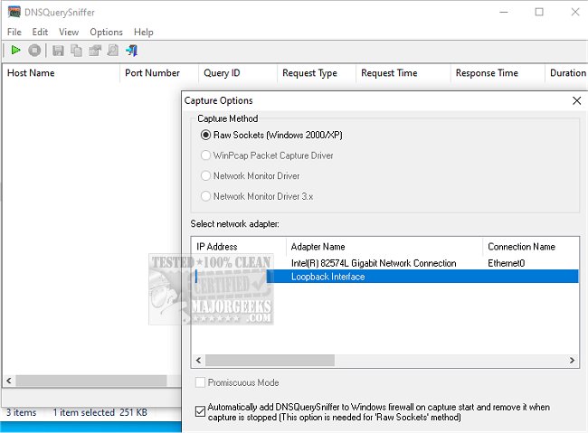Click the Copy toolbar icon
588x433 pixels.
76,51
